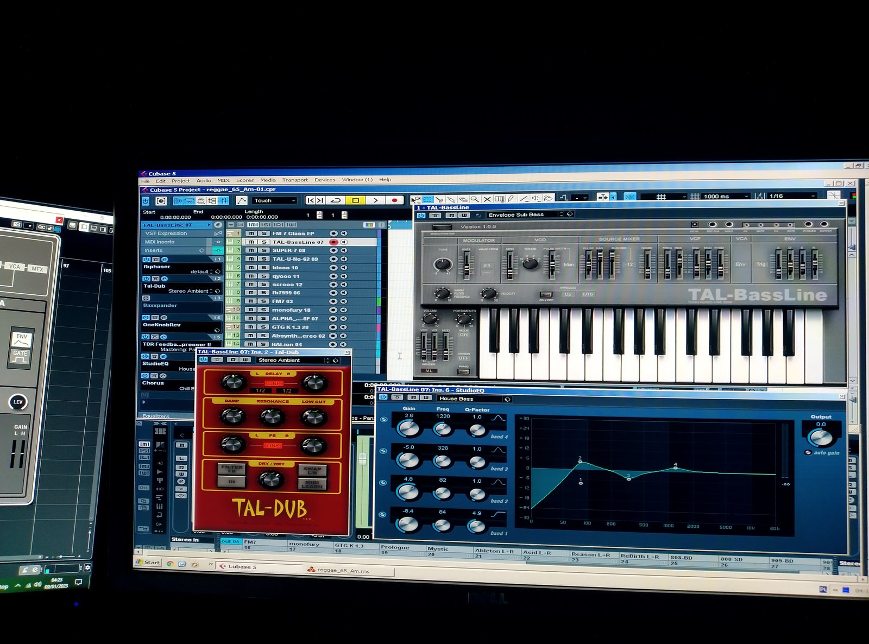Viewport: 869px width, 644px height.
Task: Open the House Bass preset dropdown in StudioEQ
Action: [470, 399]
